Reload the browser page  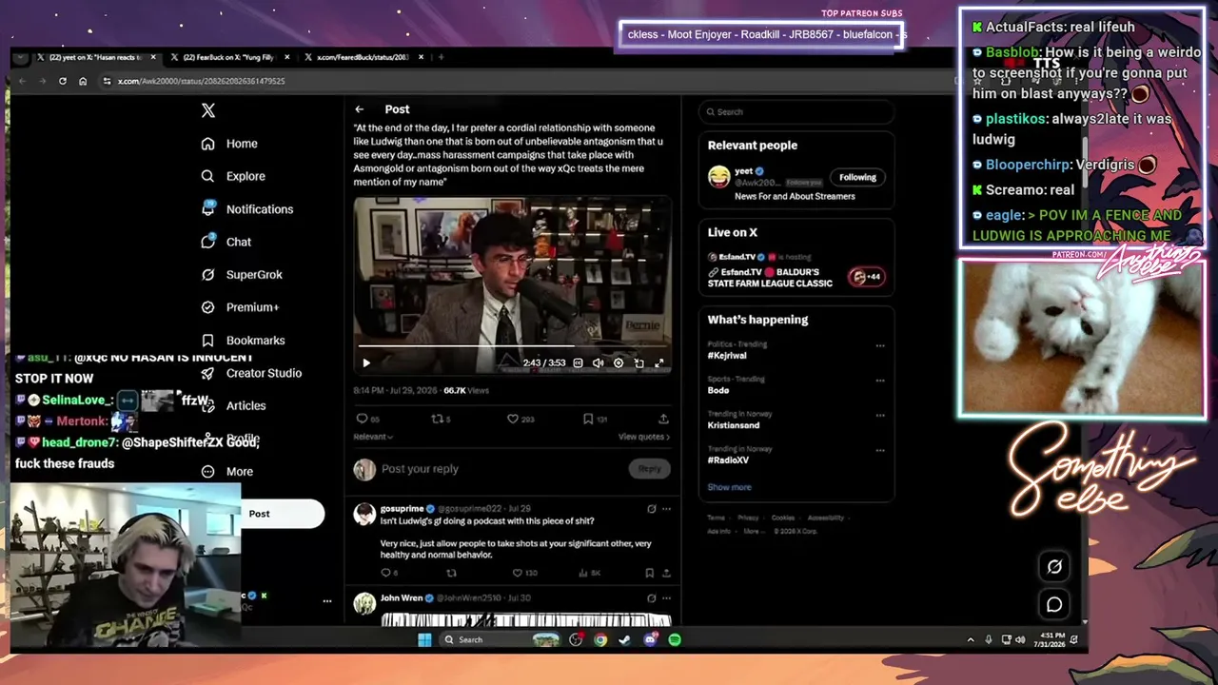tap(63, 81)
